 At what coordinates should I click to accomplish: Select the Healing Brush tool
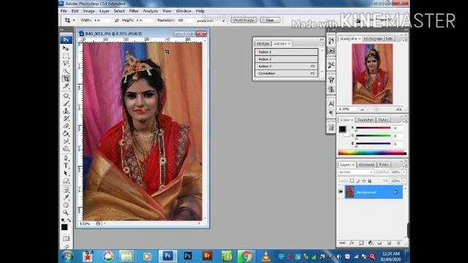(x=66, y=96)
